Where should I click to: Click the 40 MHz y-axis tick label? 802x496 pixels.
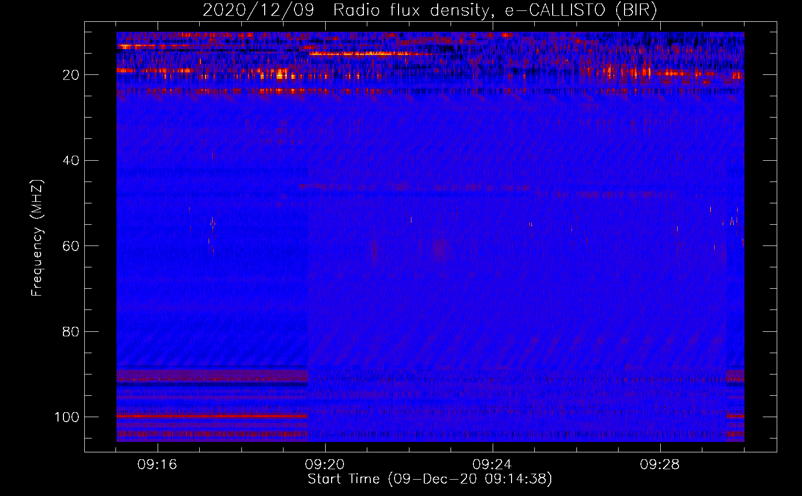(x=71, y=161)
